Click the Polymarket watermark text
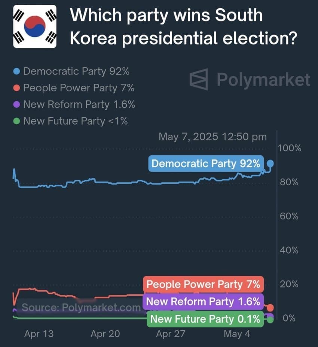318x347 pixels. coord(263,79)
